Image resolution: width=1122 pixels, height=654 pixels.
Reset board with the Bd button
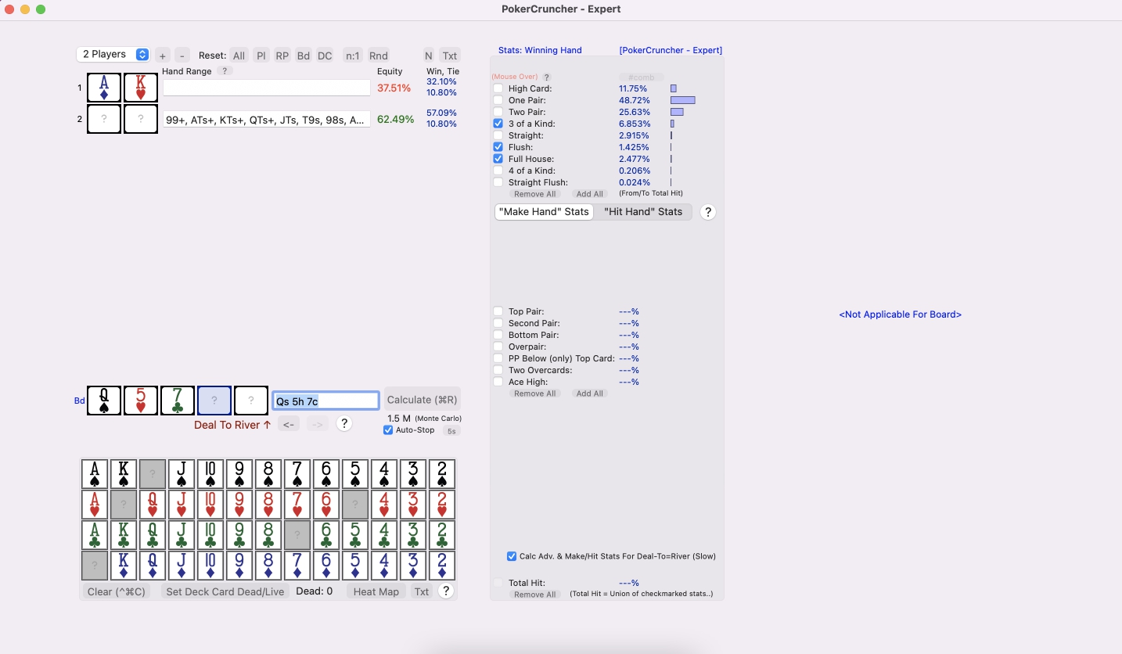(x=304, y=56)
